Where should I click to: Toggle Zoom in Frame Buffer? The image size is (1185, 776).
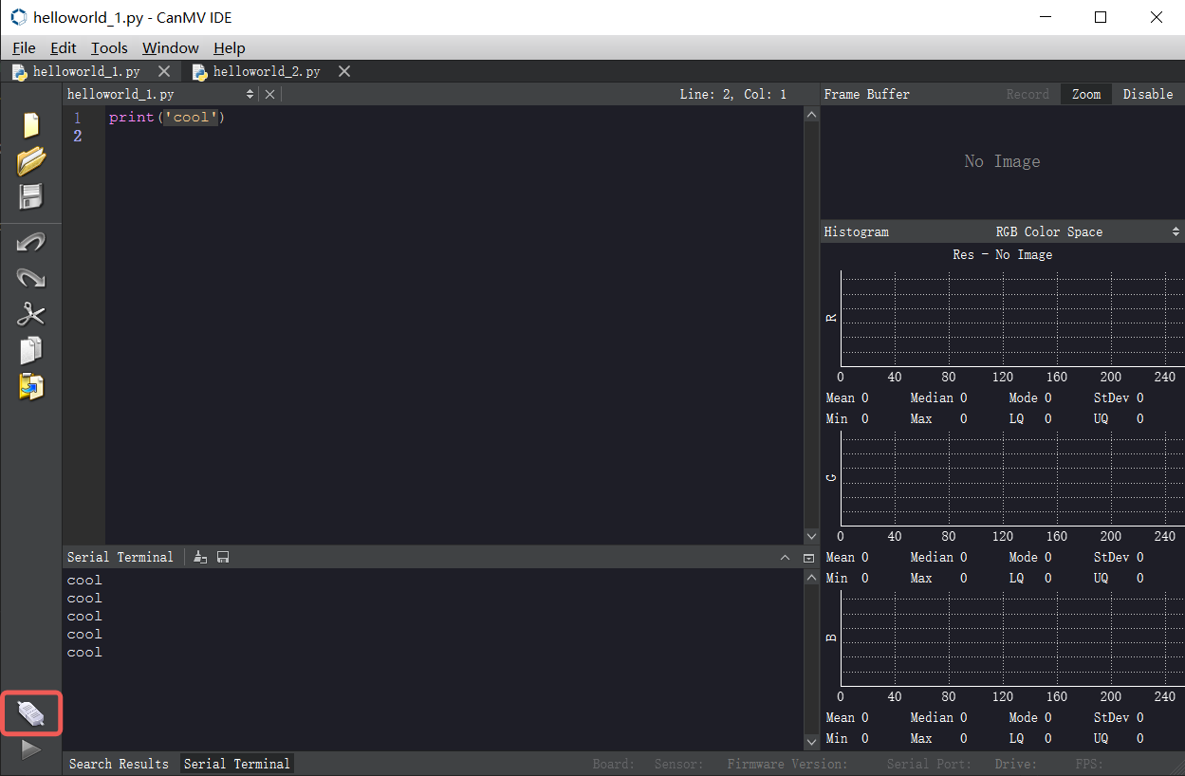[1086, 94]
